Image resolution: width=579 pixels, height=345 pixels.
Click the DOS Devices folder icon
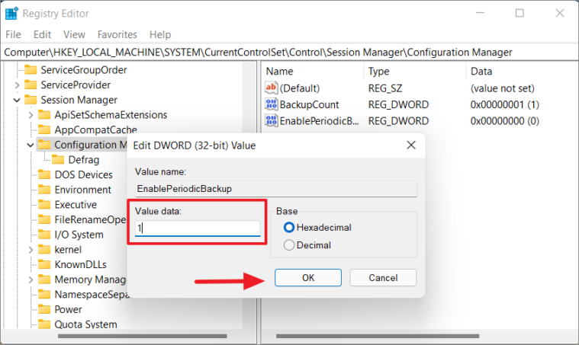tap(44, 174)
